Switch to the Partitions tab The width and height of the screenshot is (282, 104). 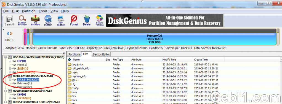coord(74,54)
